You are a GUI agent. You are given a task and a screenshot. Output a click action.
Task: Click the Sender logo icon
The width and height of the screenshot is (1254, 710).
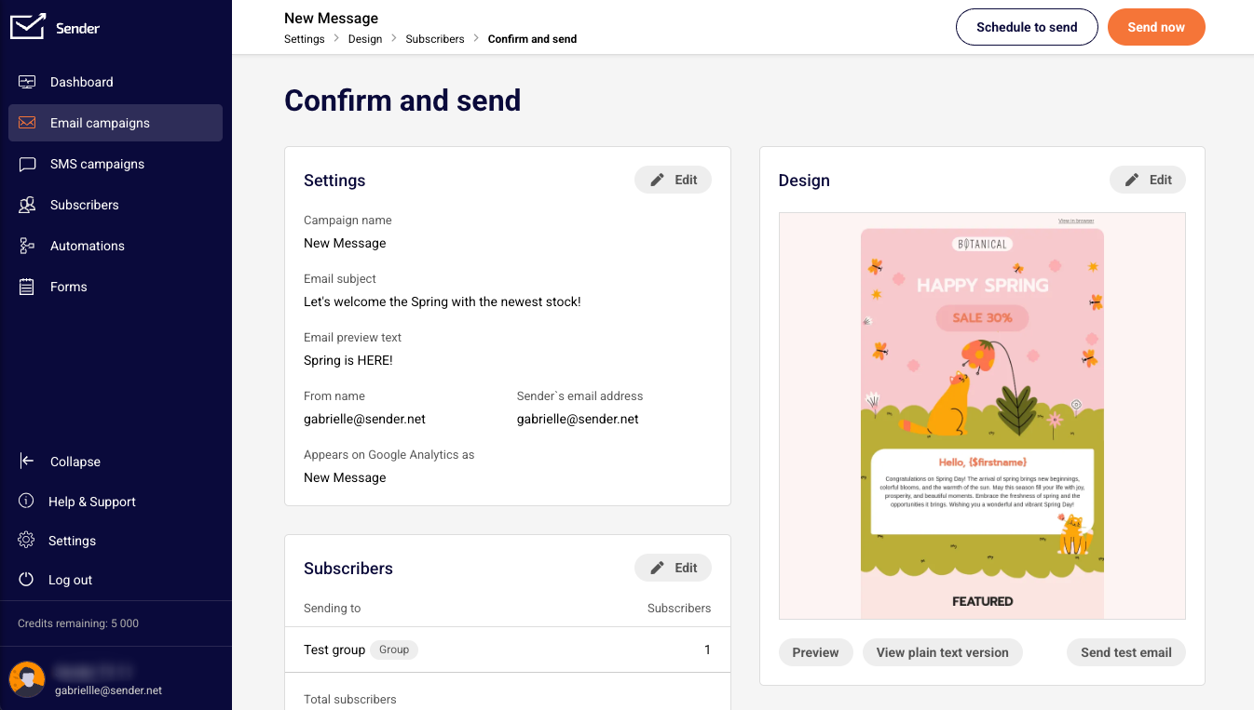click(27, 27)
